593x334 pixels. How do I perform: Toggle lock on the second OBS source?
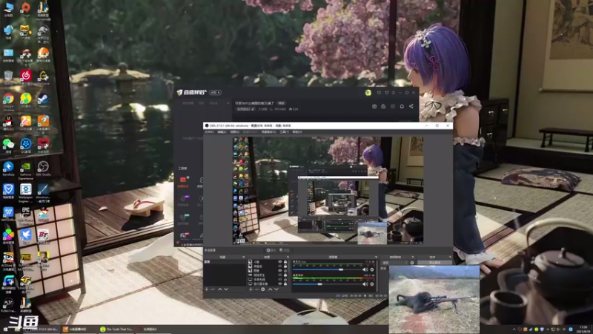click(x=285, y=266)
